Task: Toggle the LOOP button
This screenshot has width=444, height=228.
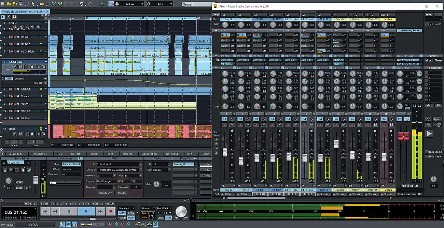Action: point(131,218)
